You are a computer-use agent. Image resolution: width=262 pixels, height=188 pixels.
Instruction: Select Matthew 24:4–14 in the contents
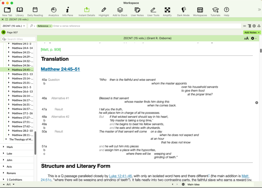tap(22, 48)
